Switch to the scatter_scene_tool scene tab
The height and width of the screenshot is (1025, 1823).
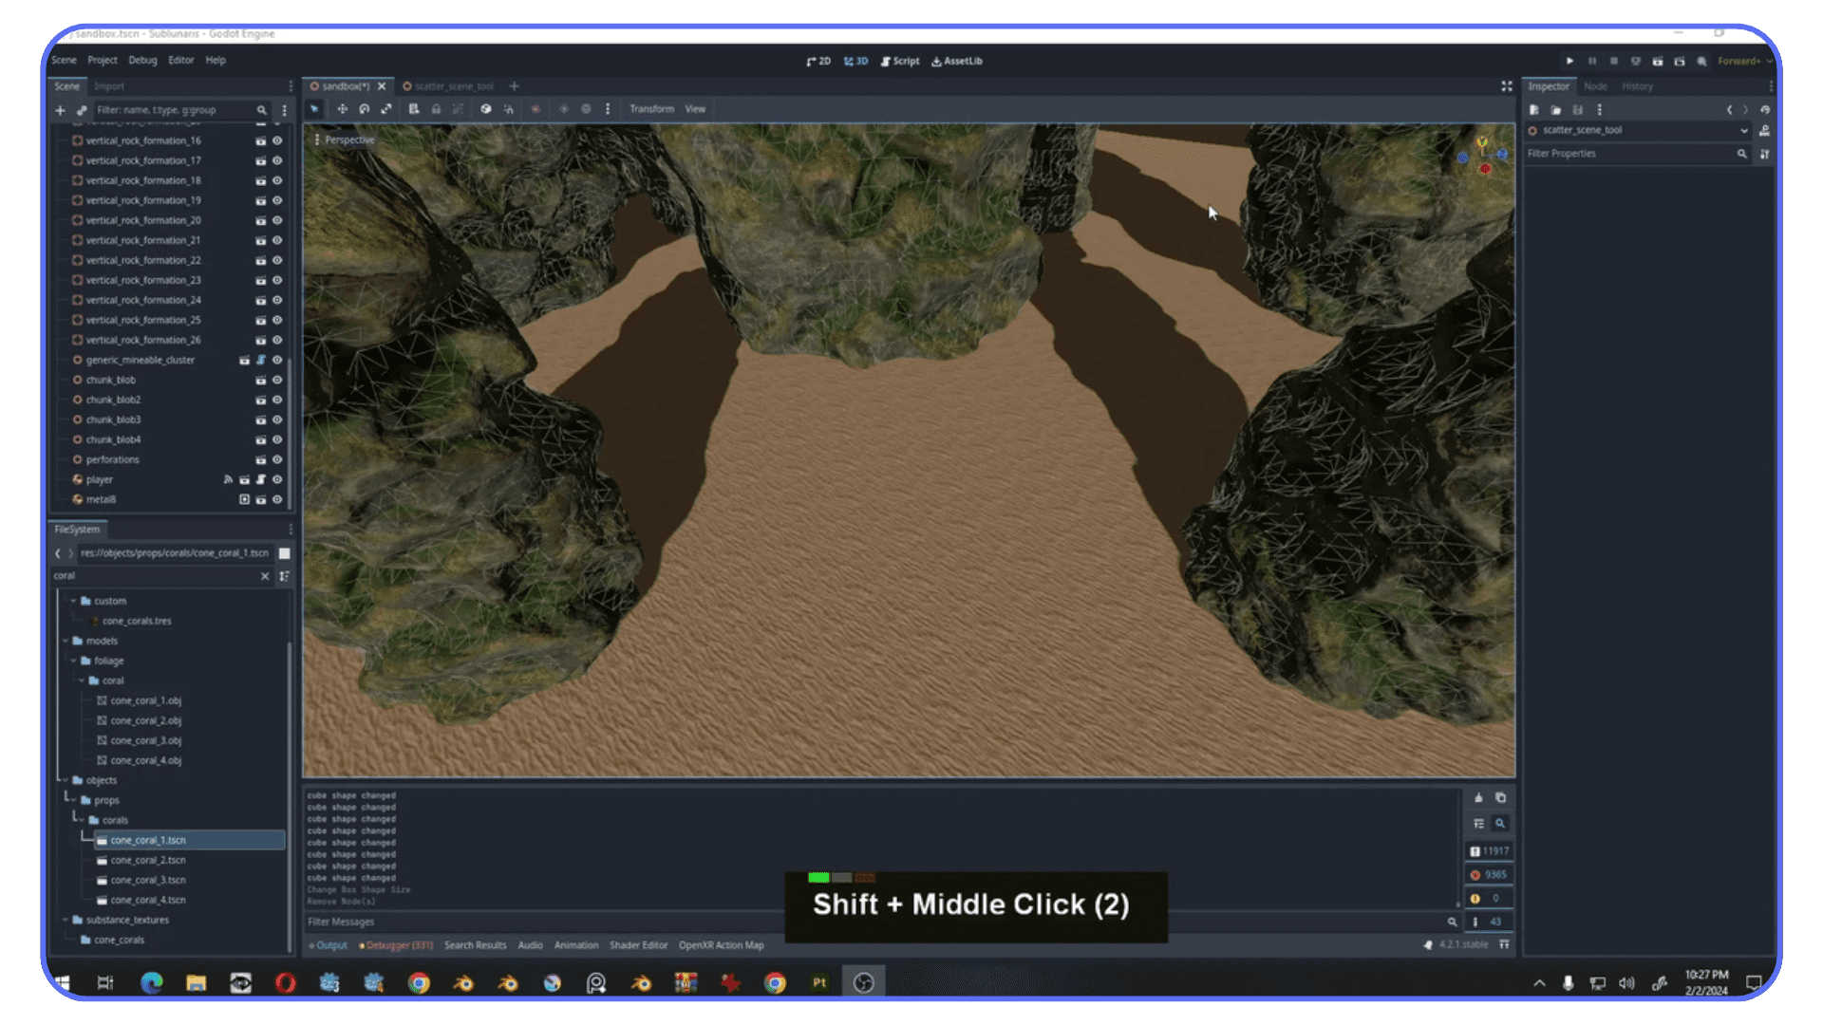pos(454,85)
